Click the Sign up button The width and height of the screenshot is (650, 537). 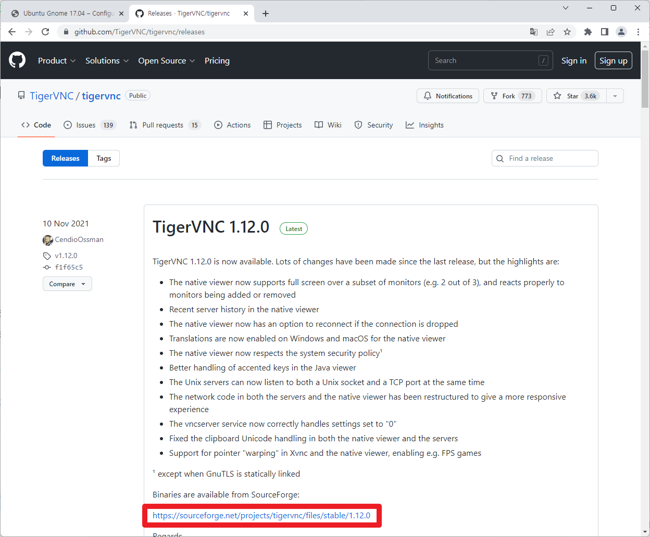pos(614,60)
